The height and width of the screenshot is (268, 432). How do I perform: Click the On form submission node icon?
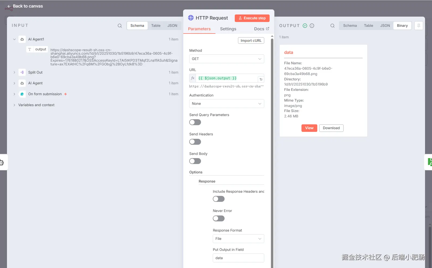click(x=22, y=94)
